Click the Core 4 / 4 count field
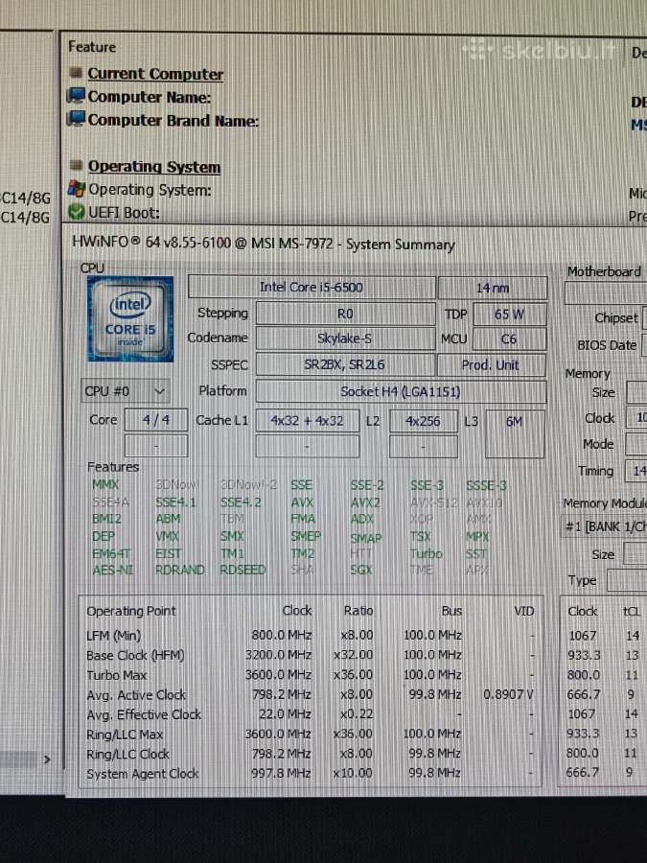 156,420
